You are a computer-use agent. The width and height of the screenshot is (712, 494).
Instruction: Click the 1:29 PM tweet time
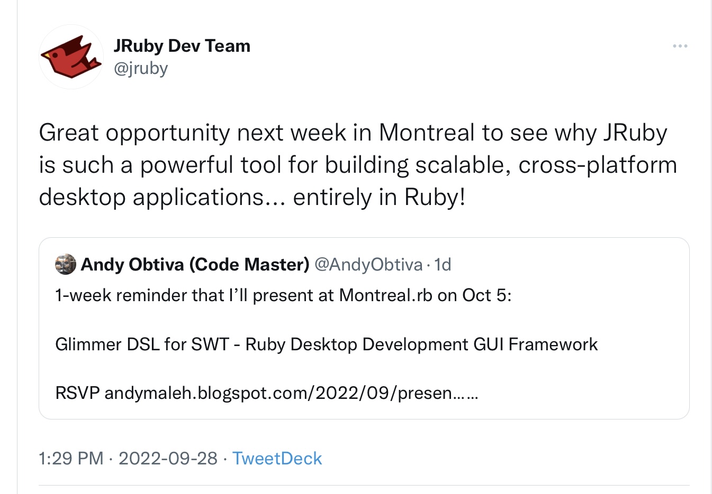71,459
